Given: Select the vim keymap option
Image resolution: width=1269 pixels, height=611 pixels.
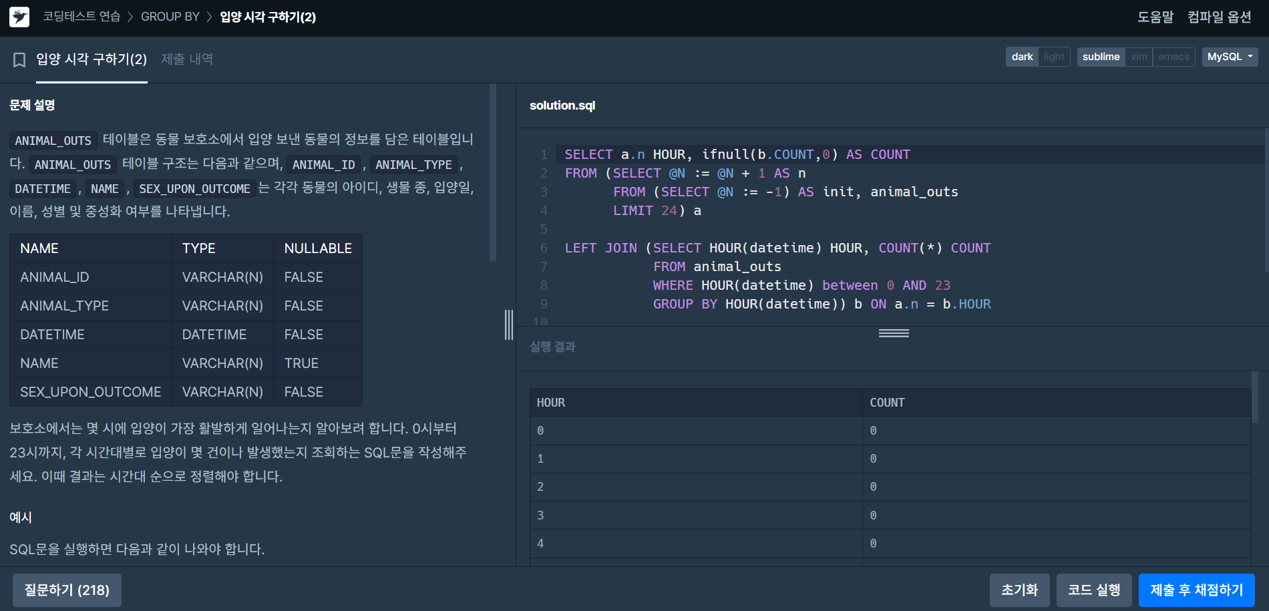Looking at the screenshot, I should (1139, 57).
